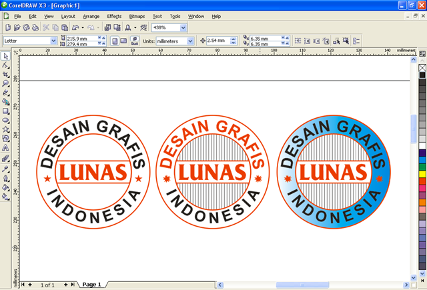Open the Units millimeters dropdown

(190, 41)
